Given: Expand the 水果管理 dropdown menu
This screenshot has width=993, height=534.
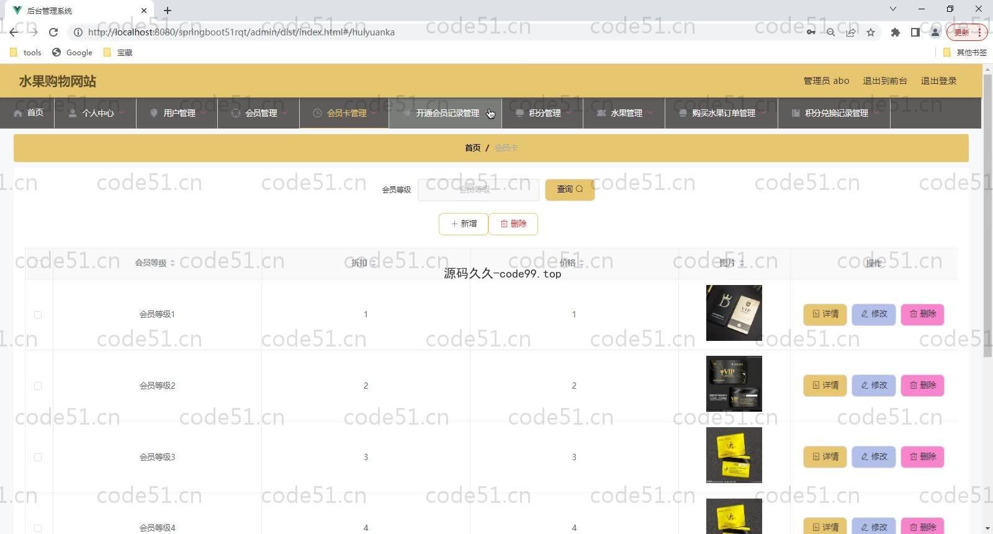Looking at the screenshot, I should (x=650, y=113).
